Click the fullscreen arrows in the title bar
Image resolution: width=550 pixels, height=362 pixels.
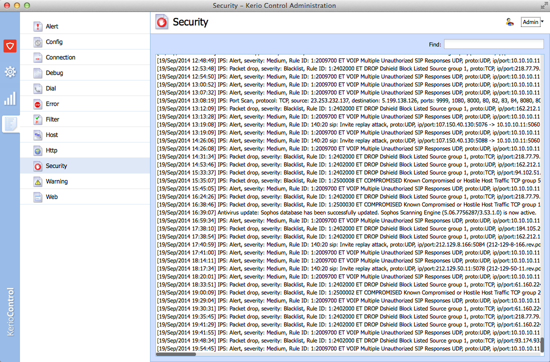(544, 5)
